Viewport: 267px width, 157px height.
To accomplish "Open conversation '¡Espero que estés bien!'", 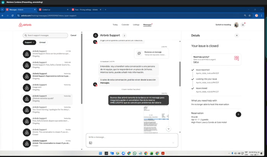I will coord(47,121).
